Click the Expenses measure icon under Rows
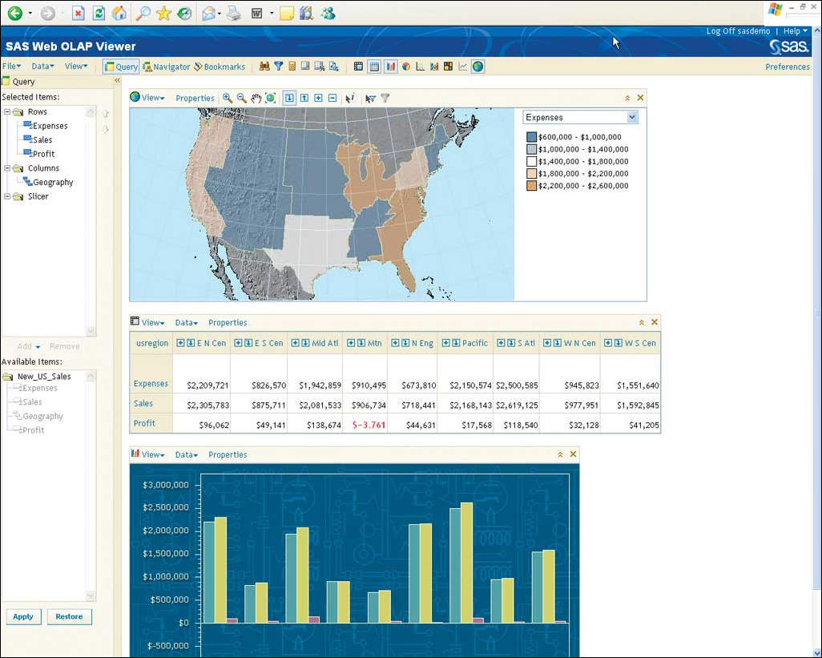822x658 pixels. click(x=27, y=126)
